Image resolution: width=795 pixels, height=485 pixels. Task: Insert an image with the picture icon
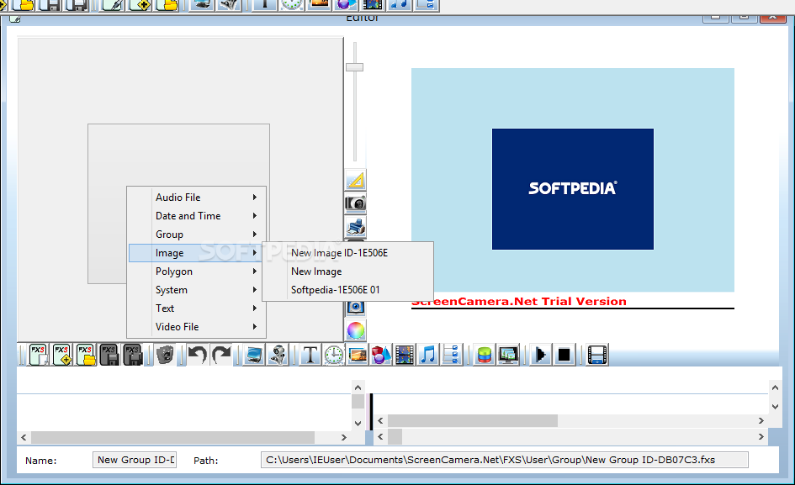(358, 355)
